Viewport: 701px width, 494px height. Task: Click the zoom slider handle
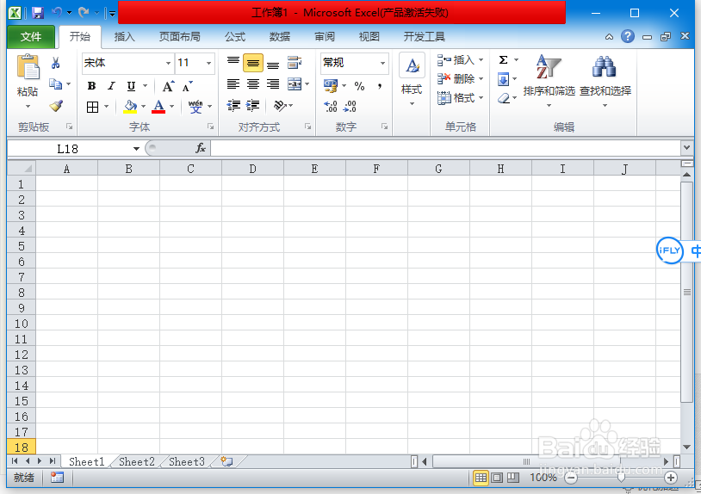coord(621,478)
